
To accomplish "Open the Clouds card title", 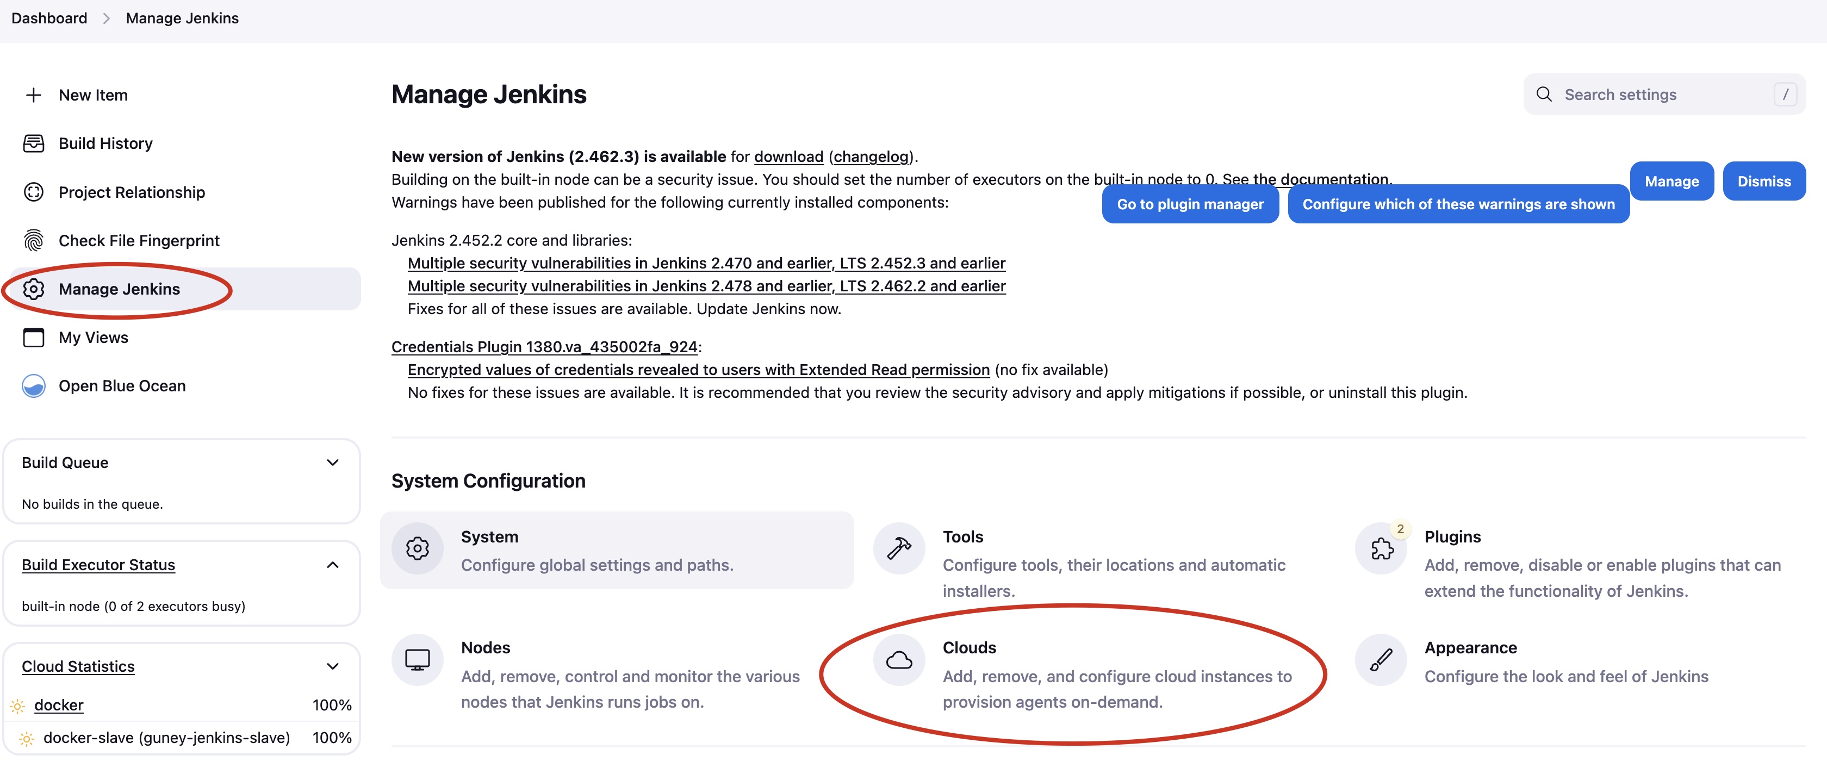I will [x=969, y=648].
